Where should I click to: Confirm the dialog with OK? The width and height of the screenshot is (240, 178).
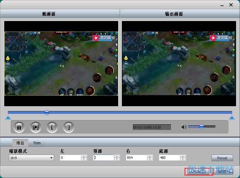(199, 171)
